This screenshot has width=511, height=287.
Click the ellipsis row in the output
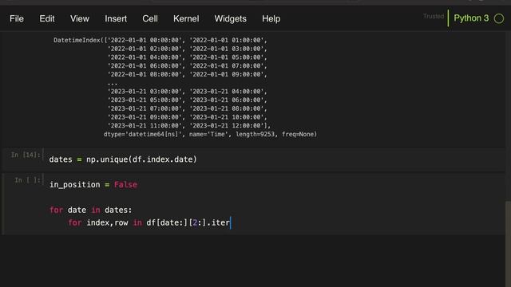[112, 83]
